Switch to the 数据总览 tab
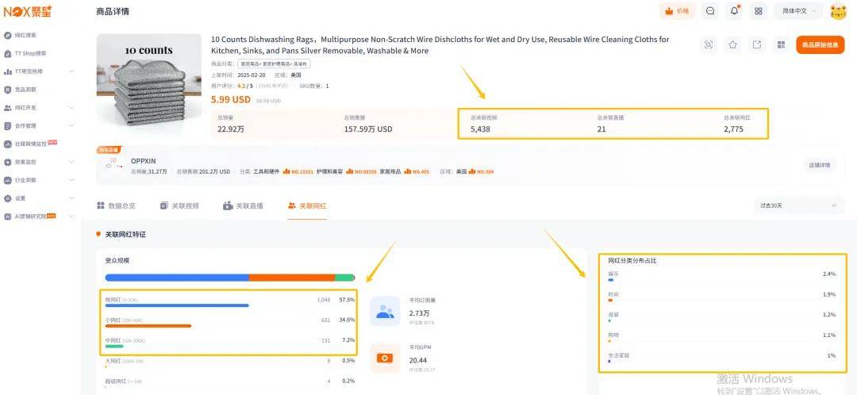 coord(116,205)
